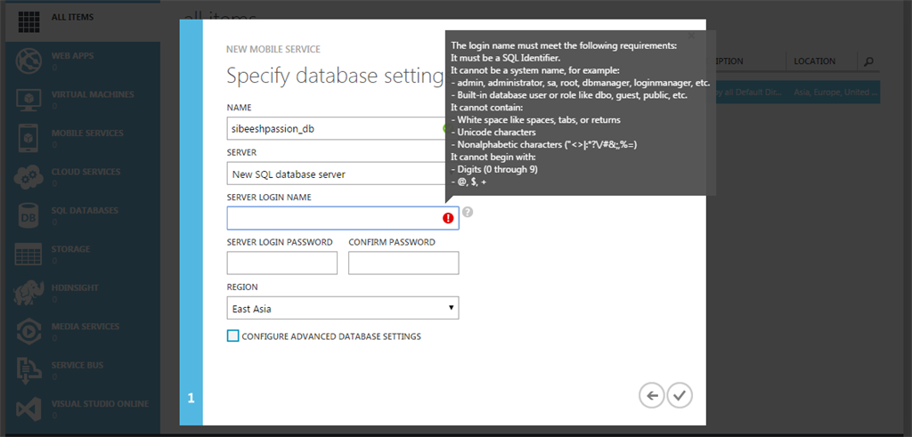
Task: Enable Configure Advanced Database Settings checkbox
Action: coord(233,336)
